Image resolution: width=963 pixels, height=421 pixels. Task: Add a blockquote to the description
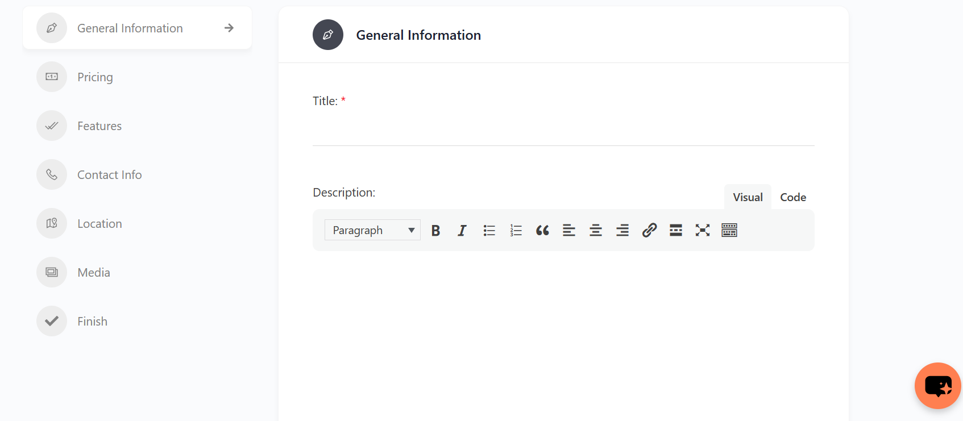(542, 230)
